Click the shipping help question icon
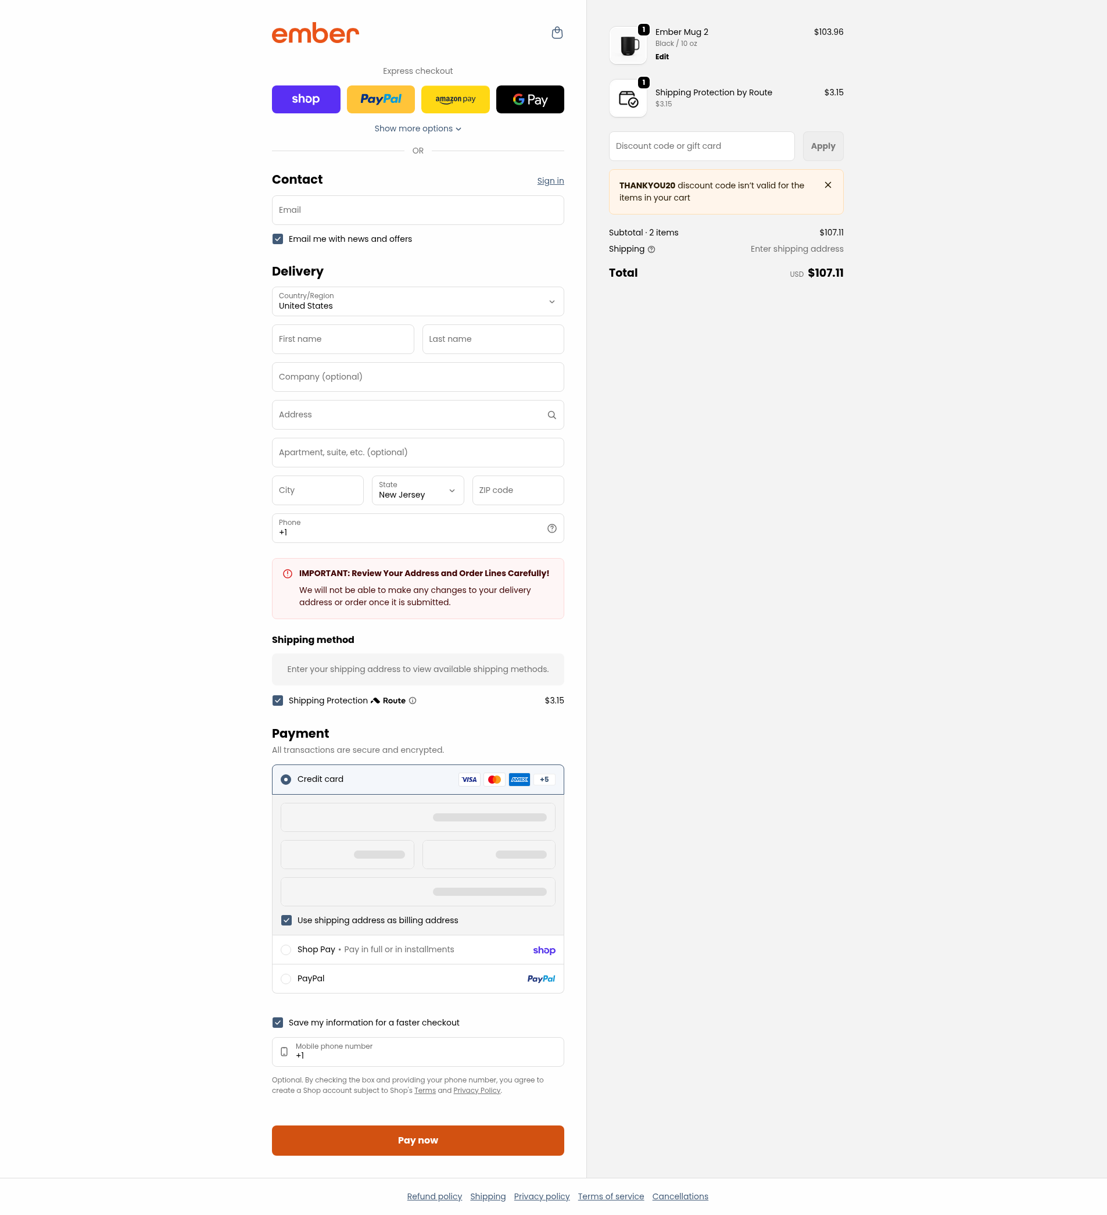The image size is (1107, 1215). pyautogui.click(x=651, y=249)
